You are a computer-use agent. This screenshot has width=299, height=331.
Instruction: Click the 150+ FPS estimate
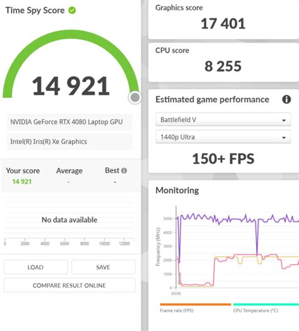point(223,159)
